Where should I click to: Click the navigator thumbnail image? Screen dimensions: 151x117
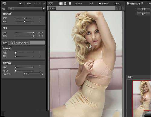tap(142, 99)
